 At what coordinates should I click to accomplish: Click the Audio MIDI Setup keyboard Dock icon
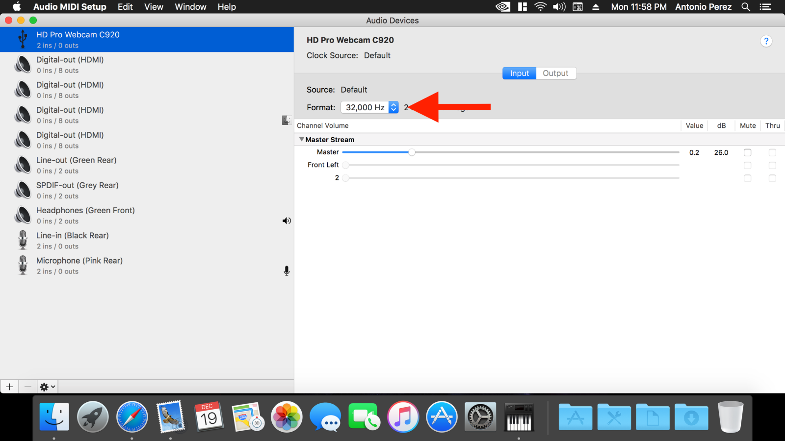coord(519,416)
